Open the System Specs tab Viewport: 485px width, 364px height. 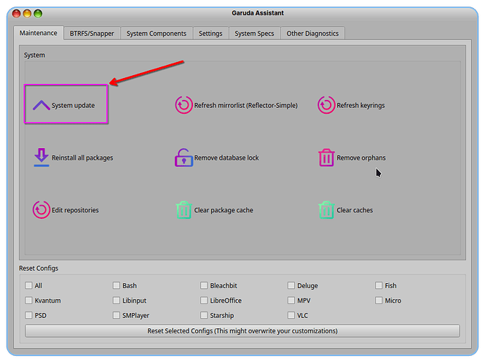click(254, 33)
